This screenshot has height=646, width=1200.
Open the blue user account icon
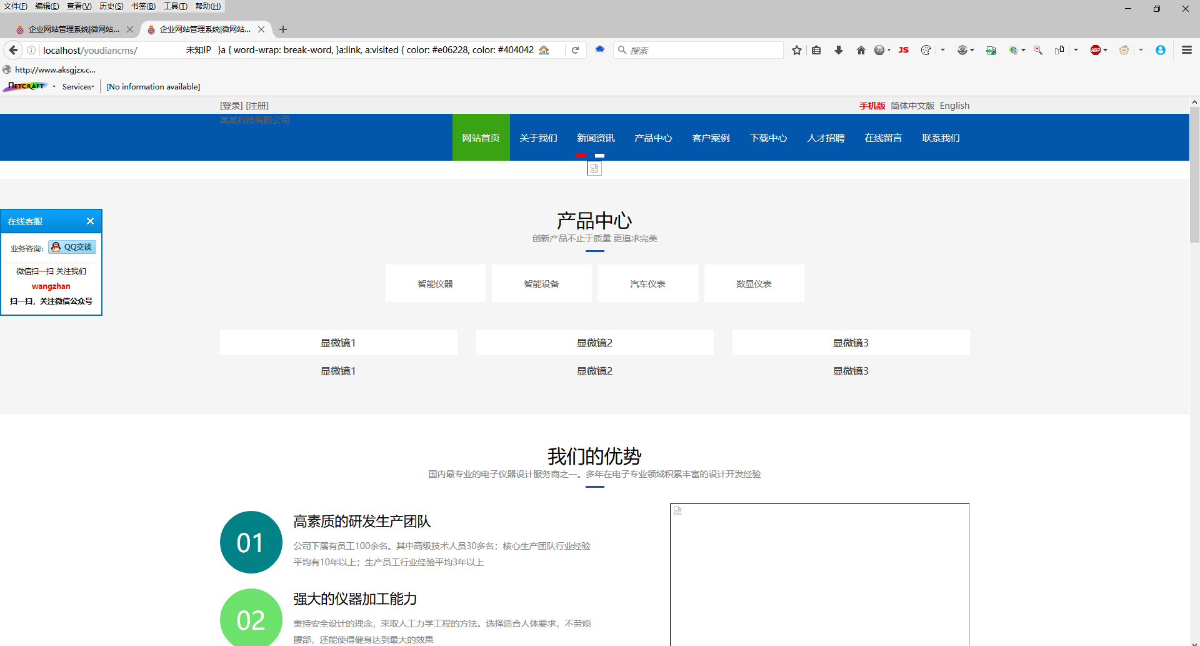[1160, 50]
